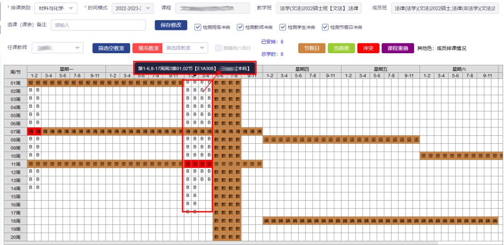The width and height of the screenshot is (504, 245).
Task: Click the green 当前班 legend swatch
Action: 341,48
